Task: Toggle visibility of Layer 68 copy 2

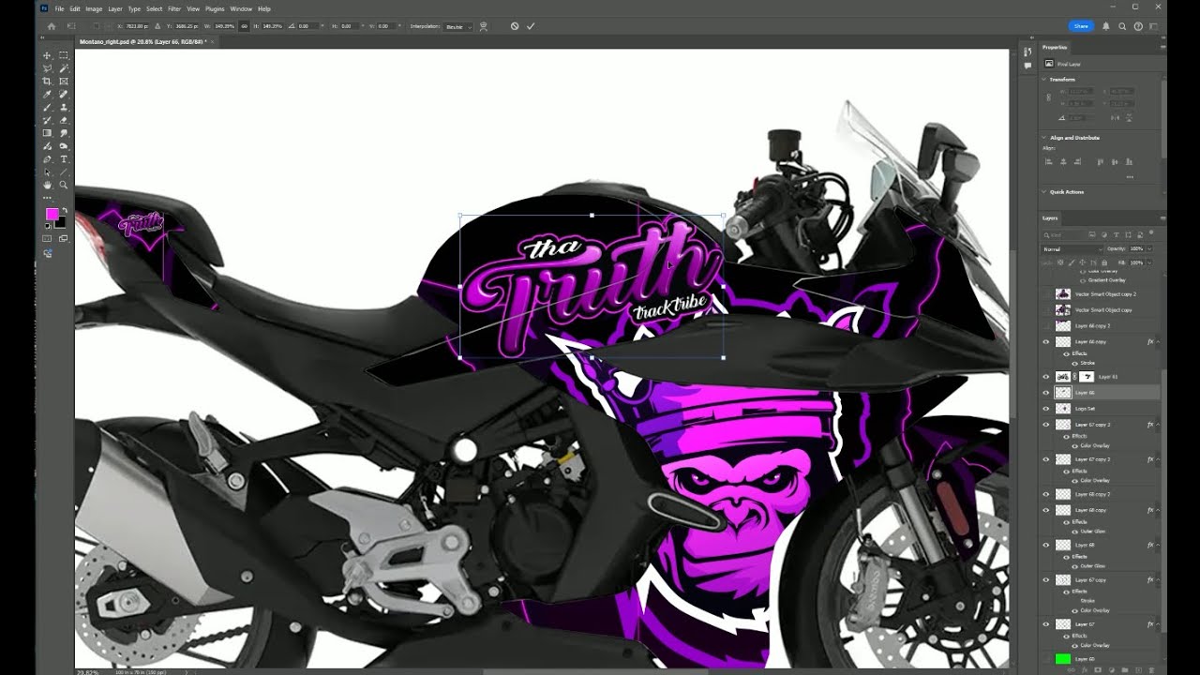Action: (x=1046, y=494)
